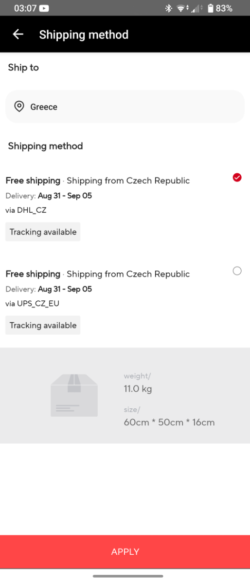This screenshot has width=250, height=584.
Task: Tap Tracking available tag under DHL_CZ
Action: 43,232
